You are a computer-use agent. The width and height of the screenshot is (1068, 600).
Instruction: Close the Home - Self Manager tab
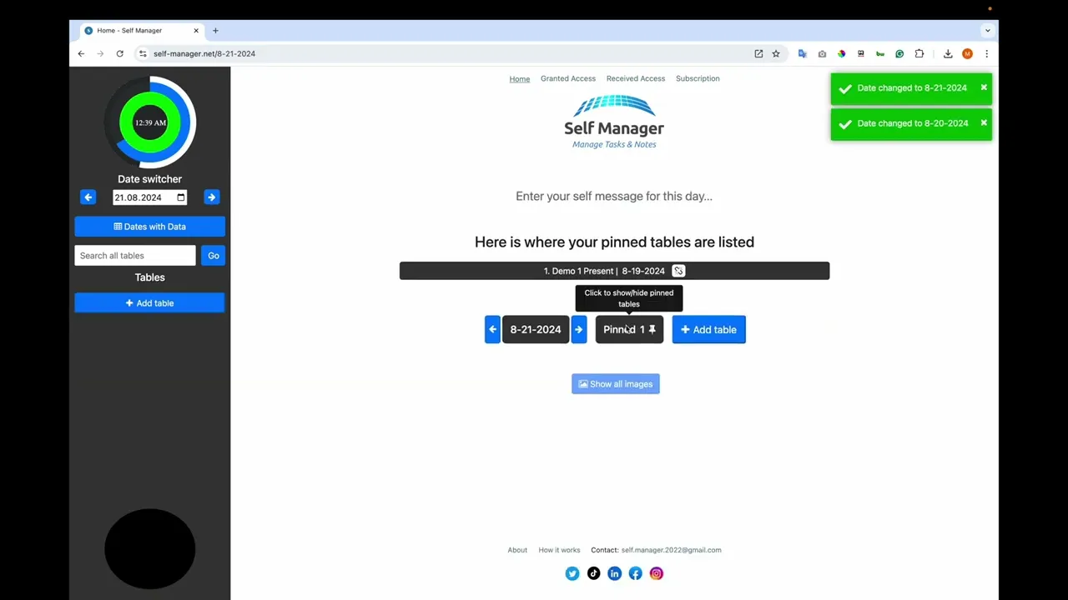pyautogui.click(x=197, y=31)
